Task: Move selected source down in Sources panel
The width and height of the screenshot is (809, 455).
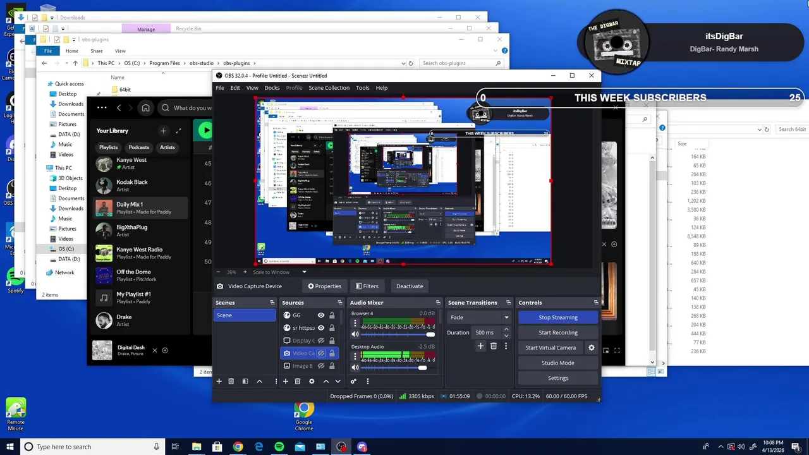Action: click(x=338, y=381)
